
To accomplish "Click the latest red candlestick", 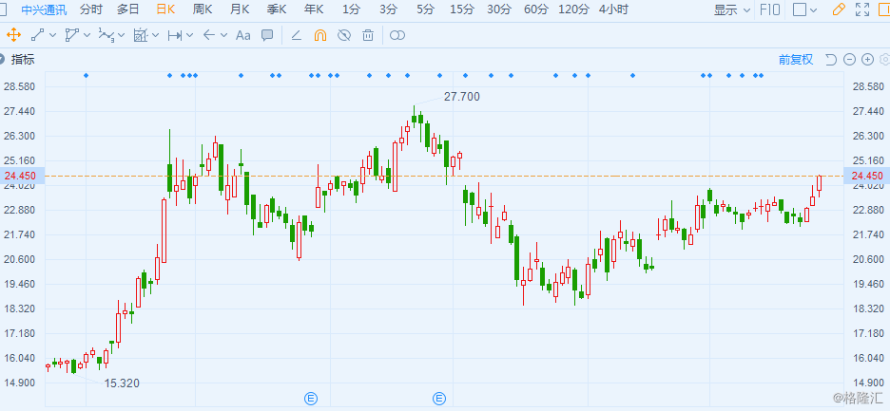I will coord(819,185).
